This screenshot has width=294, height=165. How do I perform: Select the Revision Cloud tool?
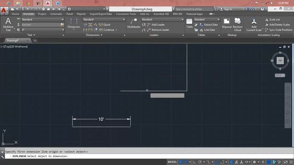click(x=237, y=24)
